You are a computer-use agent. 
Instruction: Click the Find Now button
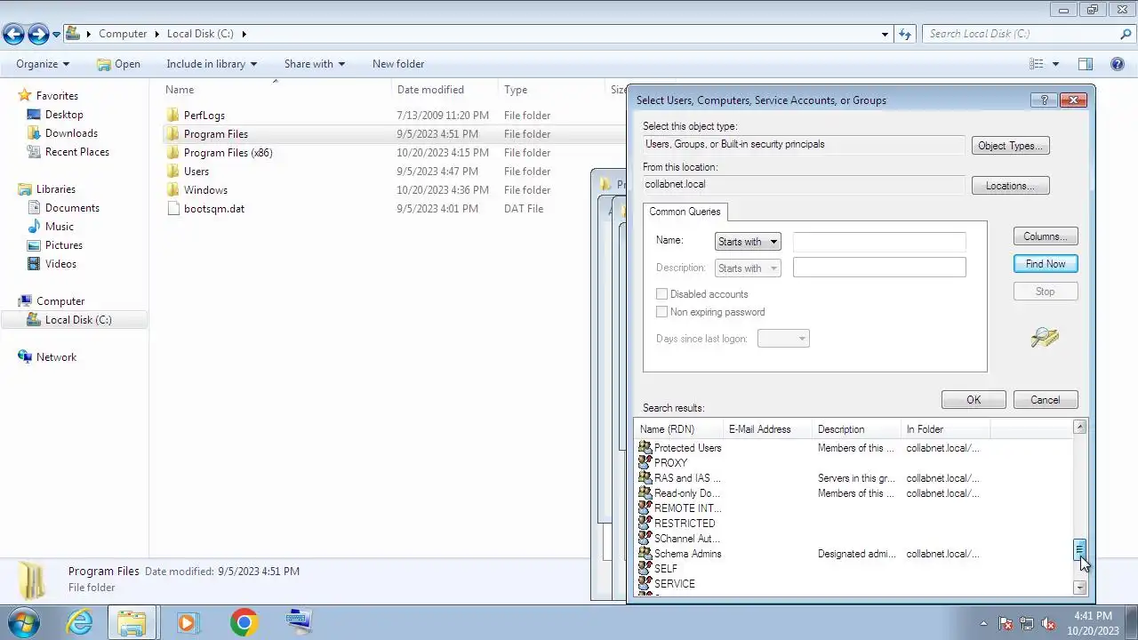coord(1046,264)
